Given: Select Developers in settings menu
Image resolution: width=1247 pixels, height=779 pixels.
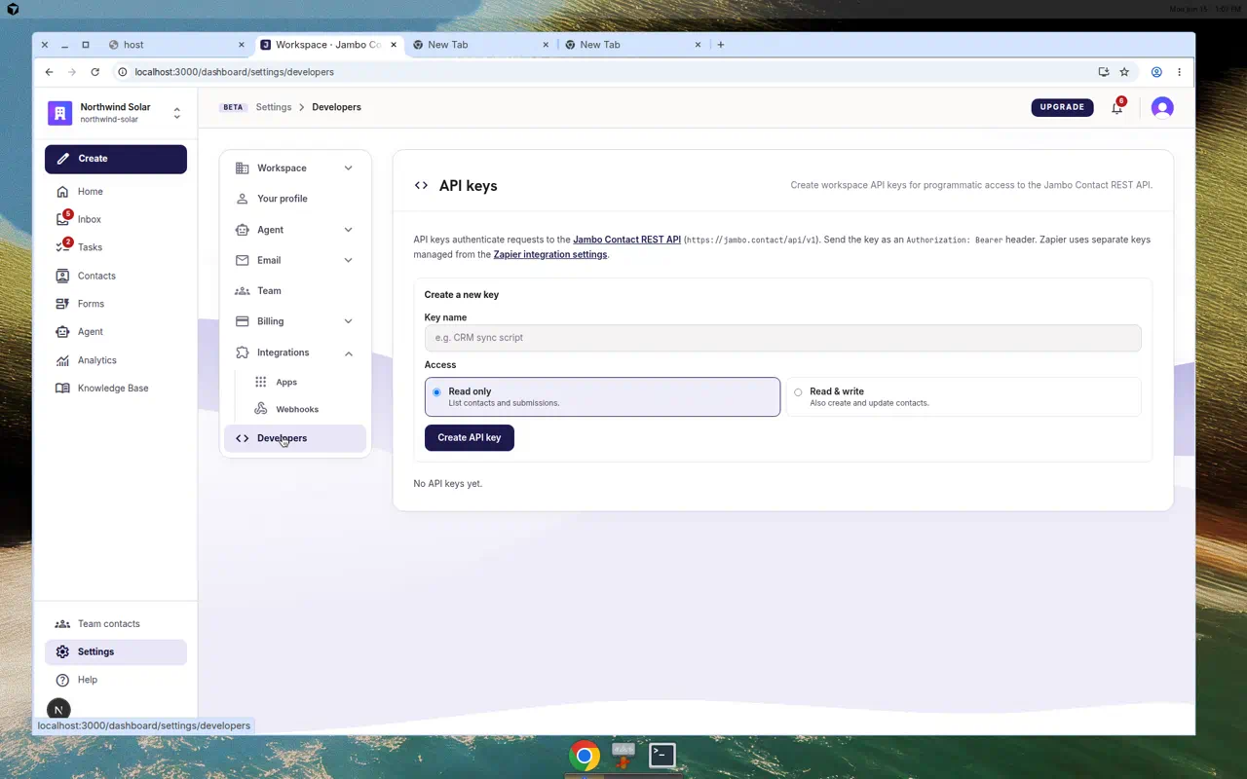Looking at the screenshot, I should tap(295, 438).
